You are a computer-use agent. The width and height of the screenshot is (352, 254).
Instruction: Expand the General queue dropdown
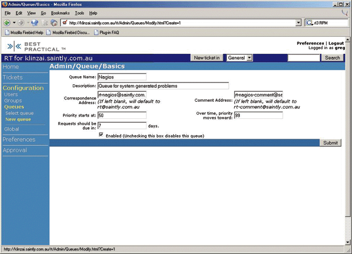click(239, 58)
